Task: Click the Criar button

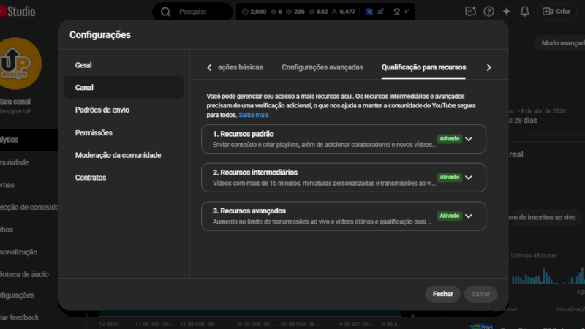Action: 556,12
